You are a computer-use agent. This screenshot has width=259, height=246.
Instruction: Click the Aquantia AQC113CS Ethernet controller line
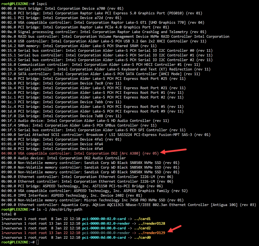(x=129, y=205)
